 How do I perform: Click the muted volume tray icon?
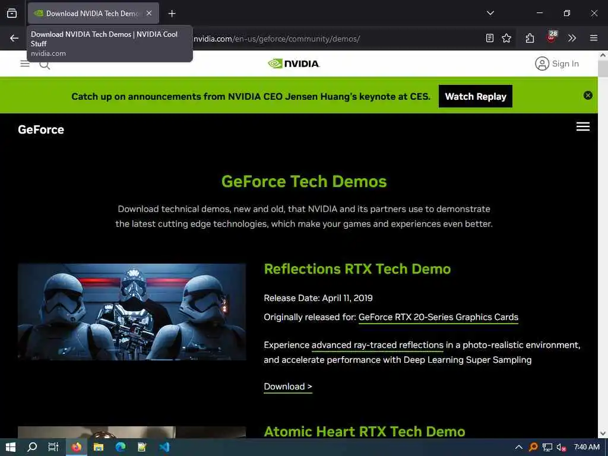tap(561, 447)
